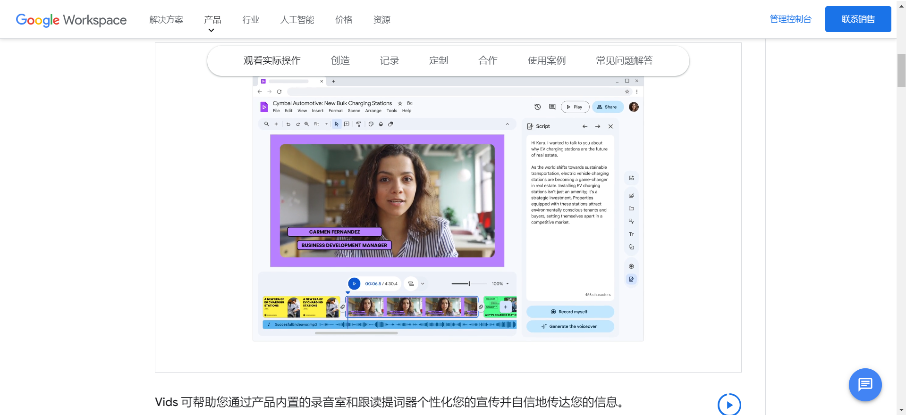
Task: Click the sidebar text Tt icon
Action: click(x=631, y=234)
